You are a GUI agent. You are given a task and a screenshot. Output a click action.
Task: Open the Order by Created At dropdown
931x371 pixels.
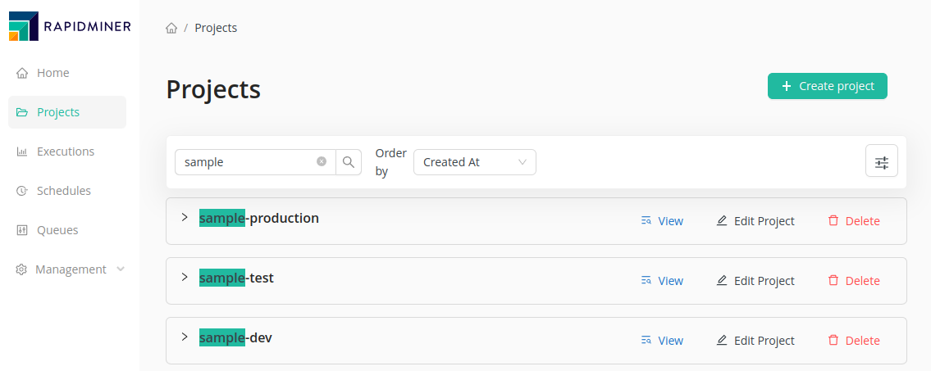coord(474,162)
